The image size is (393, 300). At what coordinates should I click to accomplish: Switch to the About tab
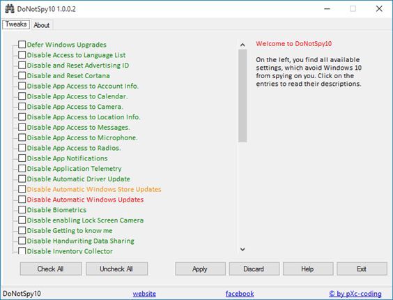tap(42, 25)
